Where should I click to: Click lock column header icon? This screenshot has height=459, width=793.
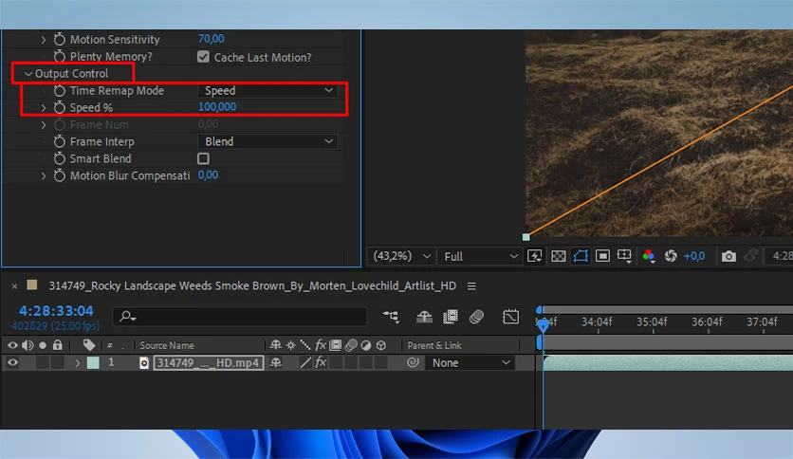click(x=58, y=345)
